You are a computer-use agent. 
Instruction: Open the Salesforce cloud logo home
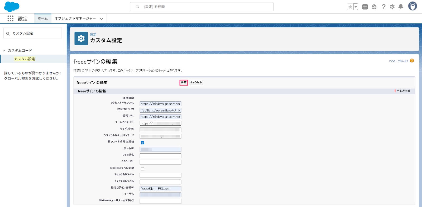[12, 7]
